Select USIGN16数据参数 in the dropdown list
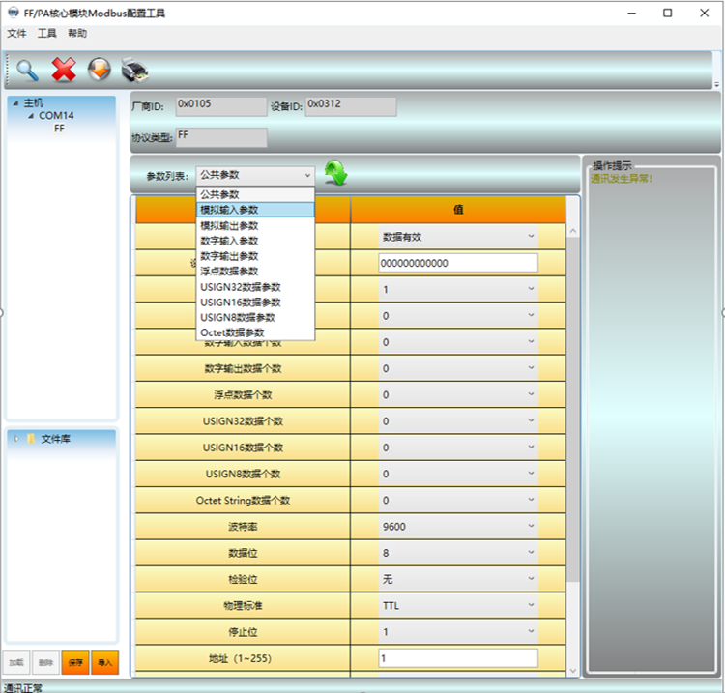 click(x=256, y=303)
